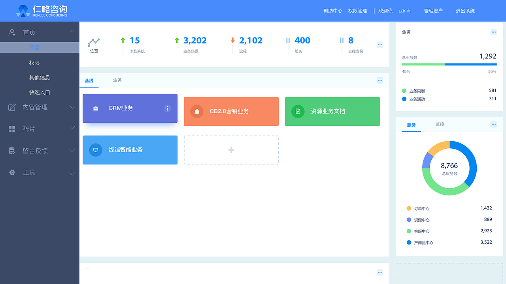Click the dashed plus card to add business
This screenshot has height=284, width=506.
coord(231,150)
